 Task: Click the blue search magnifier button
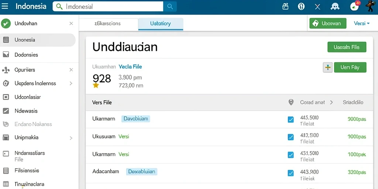click(x=170, y=7)
